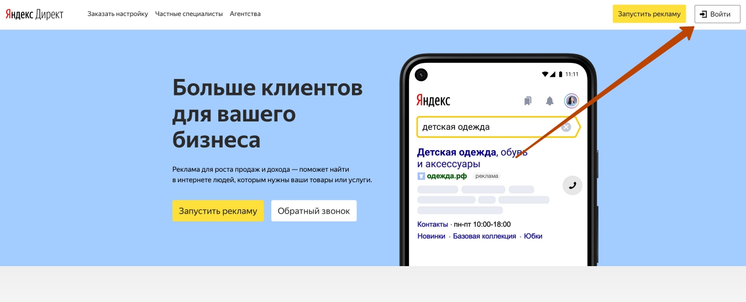The height and width of the screenshot is (302, 746).
Task: Request a callback via Обратный звонок
Action: 314,211
